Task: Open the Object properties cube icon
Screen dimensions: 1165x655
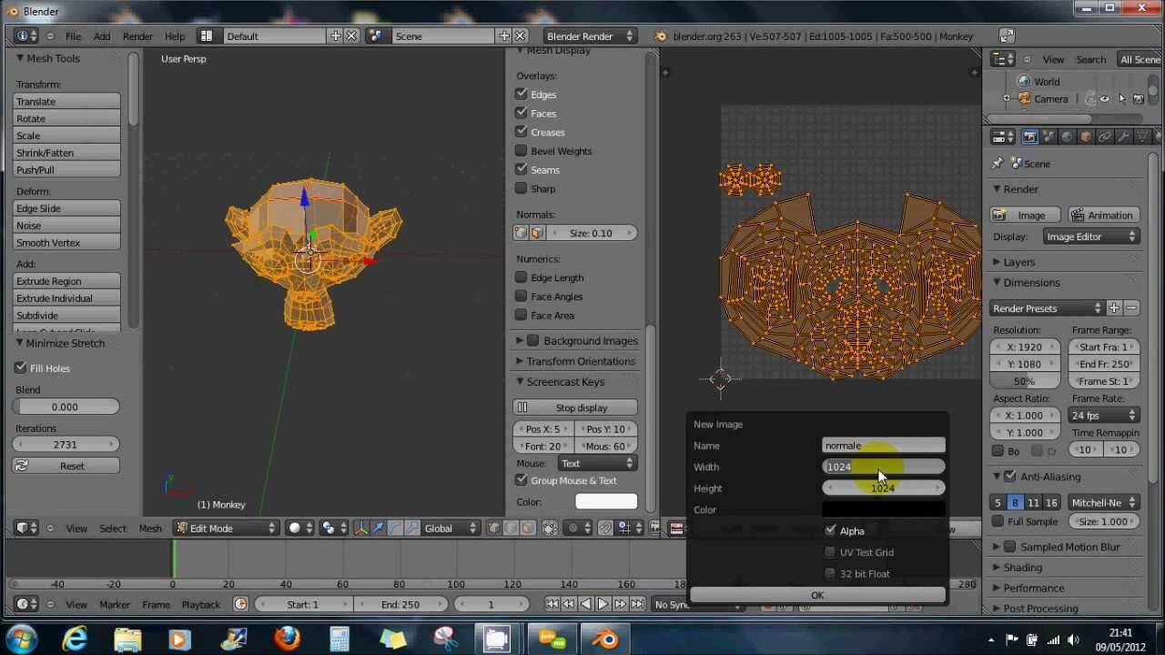Action: coord(1086,137)
